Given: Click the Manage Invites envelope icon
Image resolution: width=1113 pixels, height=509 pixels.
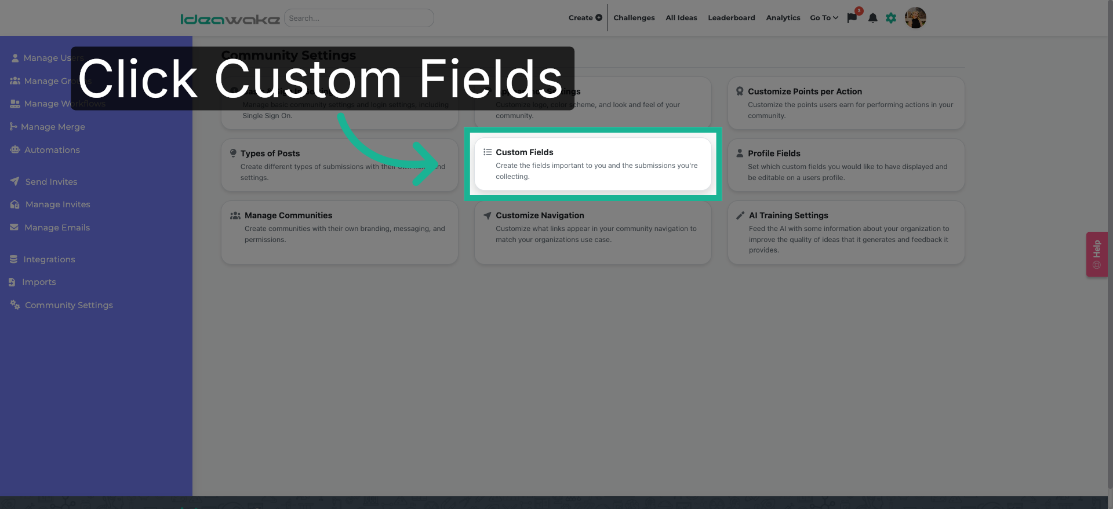Looking at the screenshot, I should (14, 204).
